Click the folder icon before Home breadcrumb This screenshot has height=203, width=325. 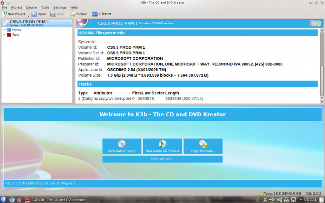[x=95, y=14]
